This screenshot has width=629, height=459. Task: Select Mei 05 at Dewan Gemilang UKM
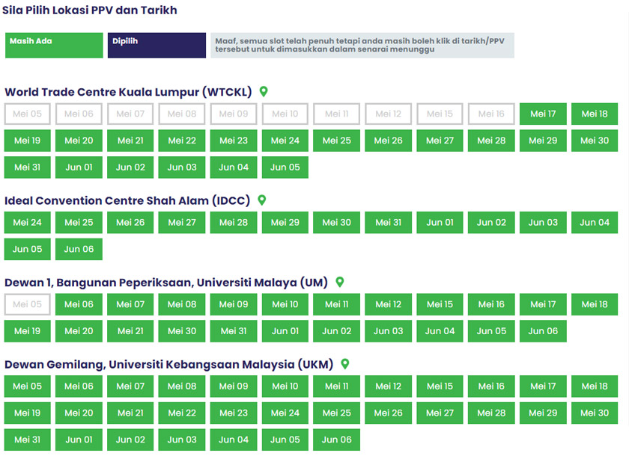click(x=27, y=386)
